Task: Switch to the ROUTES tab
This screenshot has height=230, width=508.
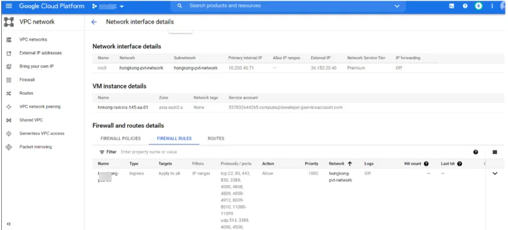Action: pyautogui.click(x=216, y=138)
